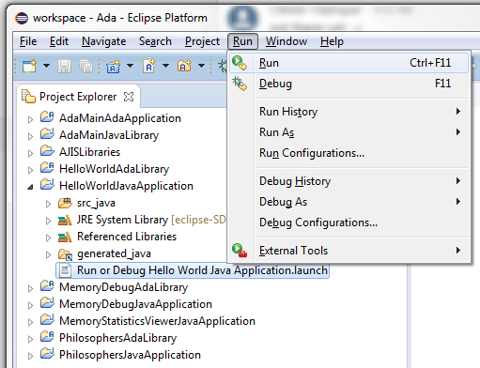
Task: Open the Run As submenu
Action: (x=348, y=132)
